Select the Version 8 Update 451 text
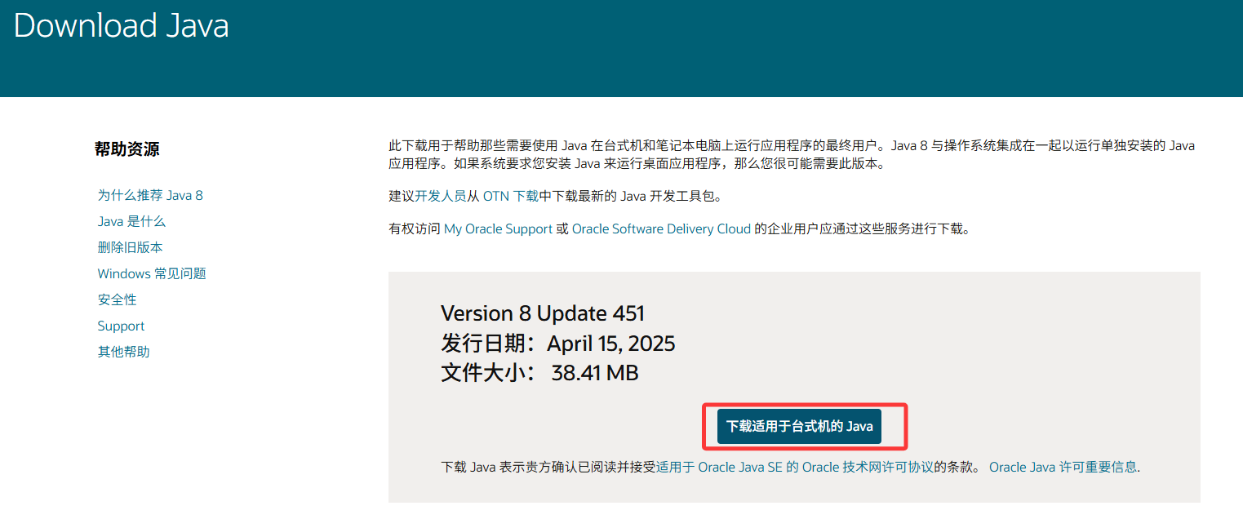 pyautogui.click(x=541, y=313)
